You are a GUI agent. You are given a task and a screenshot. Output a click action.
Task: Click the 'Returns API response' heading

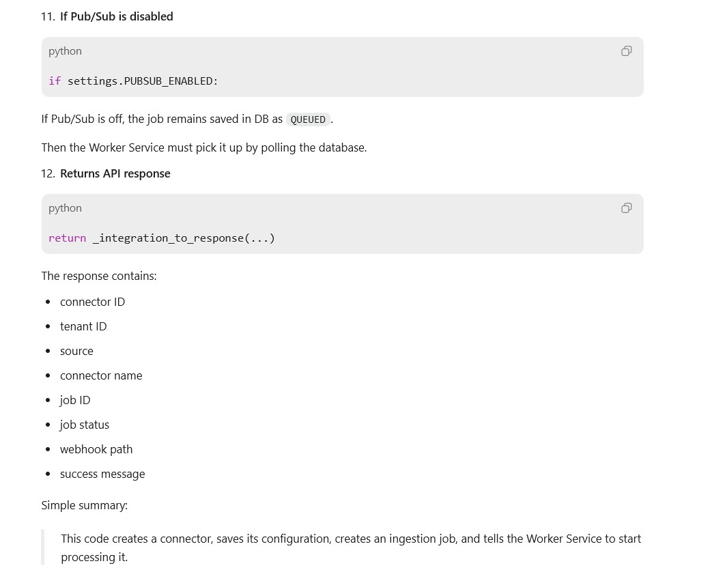pyautogui.click(x=115, y=174)
